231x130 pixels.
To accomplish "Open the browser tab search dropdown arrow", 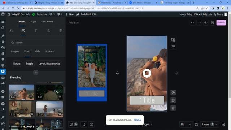I will (x=207, y=3).
